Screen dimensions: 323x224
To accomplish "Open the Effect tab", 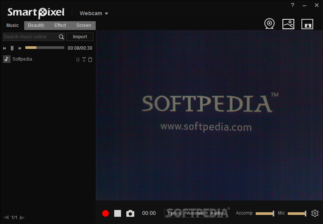I will [x=60, y=25].
